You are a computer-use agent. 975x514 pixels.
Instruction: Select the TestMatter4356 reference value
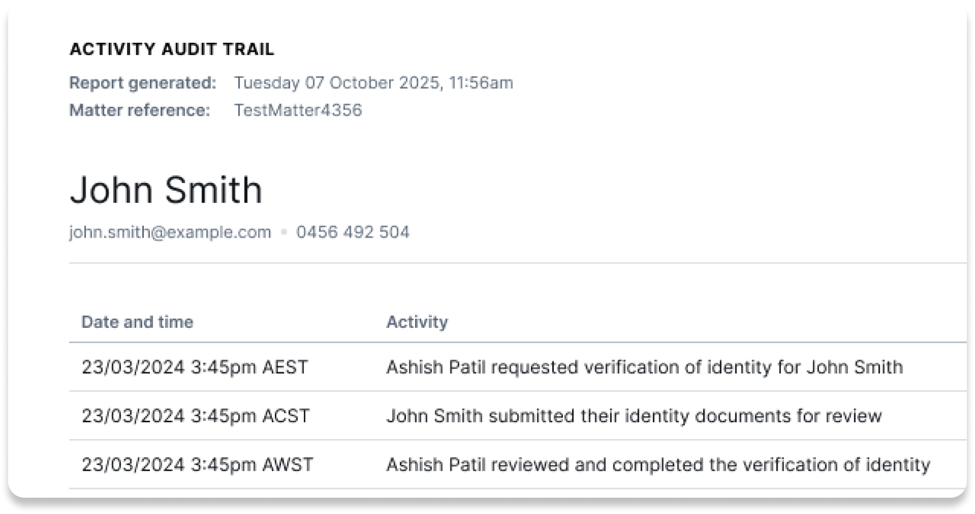(298, 110)
